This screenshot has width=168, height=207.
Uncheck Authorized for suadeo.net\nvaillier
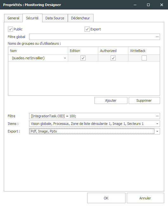tap(113, 58)
